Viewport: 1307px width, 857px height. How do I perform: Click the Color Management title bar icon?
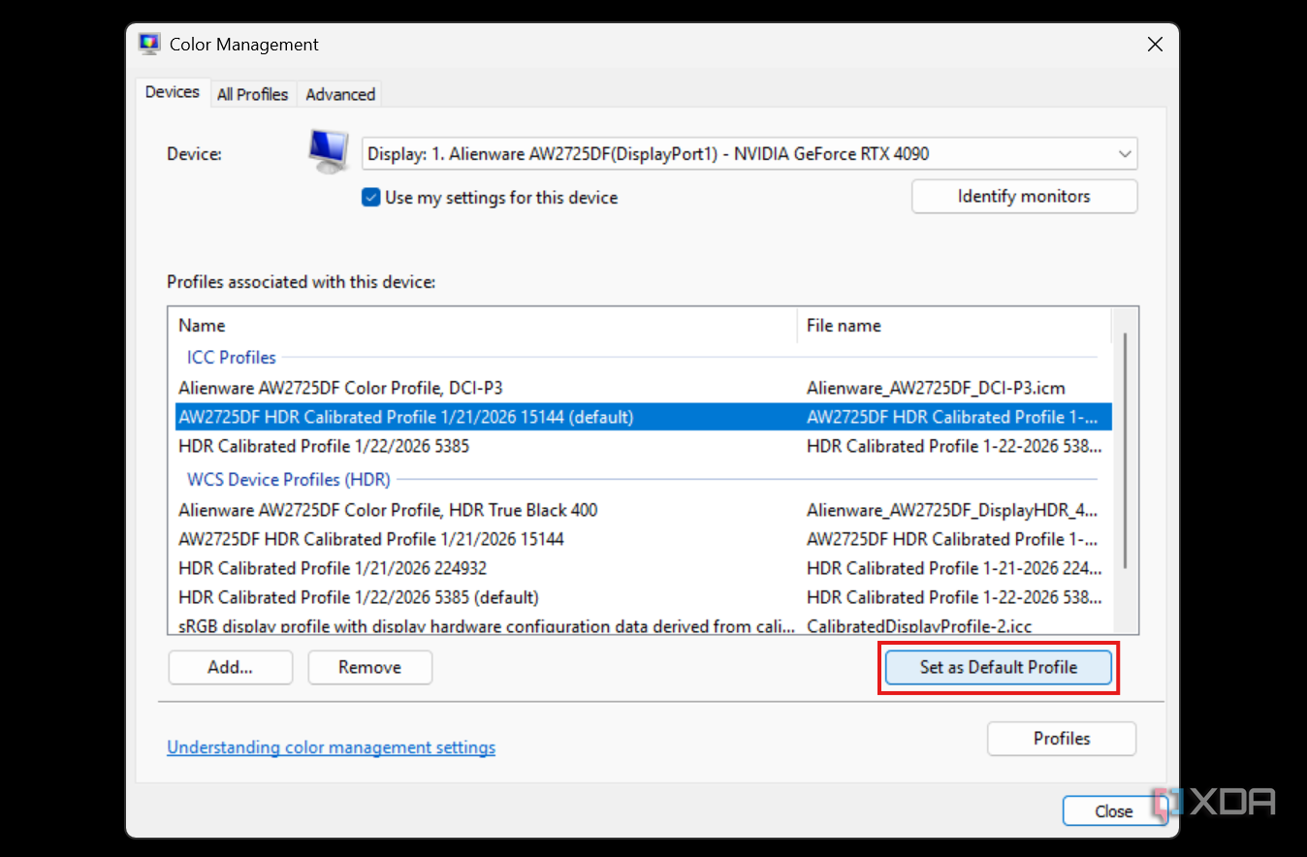click(x=149, y=45)
